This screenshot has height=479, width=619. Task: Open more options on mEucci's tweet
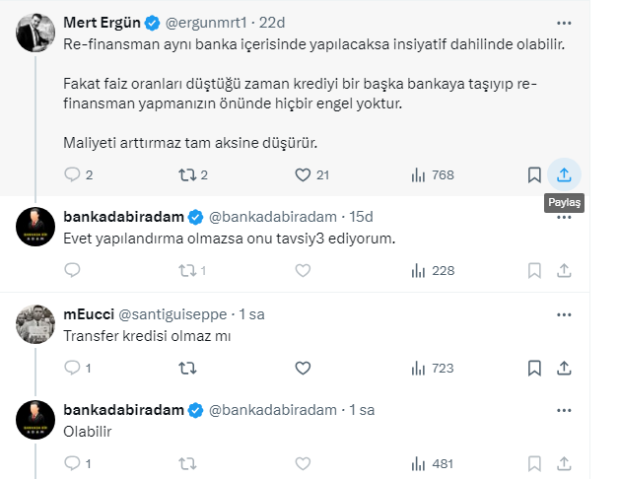coord(564,313)
